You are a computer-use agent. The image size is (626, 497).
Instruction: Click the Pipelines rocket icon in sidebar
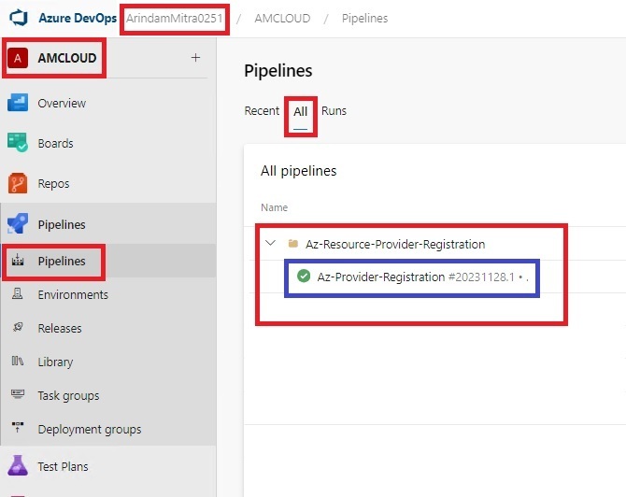click(x=18, y=224)
